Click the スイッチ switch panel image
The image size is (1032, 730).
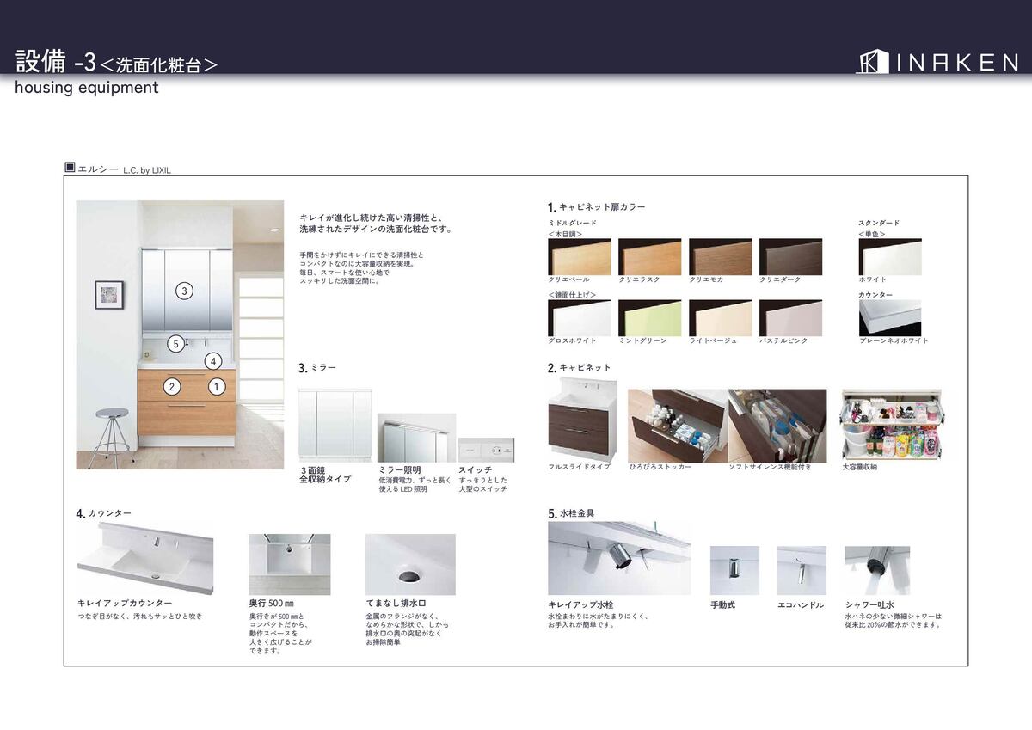point(486,450)
